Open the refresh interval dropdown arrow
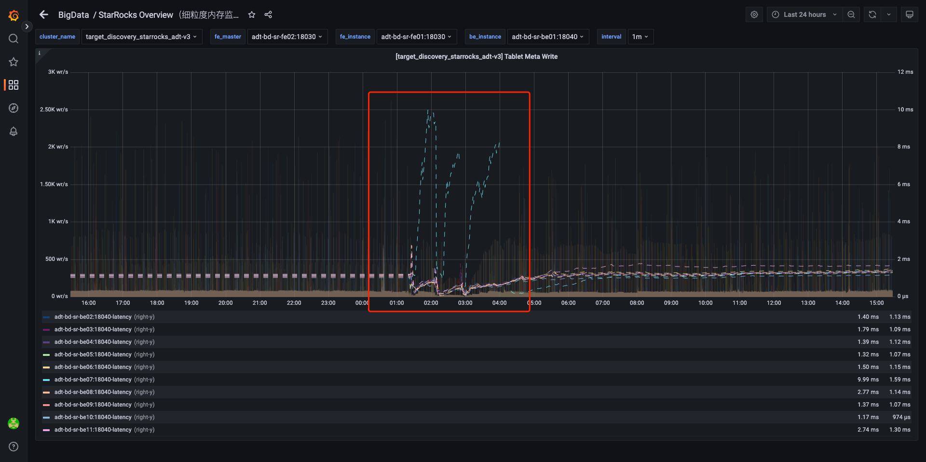926x462 pixels. point(889,14)
